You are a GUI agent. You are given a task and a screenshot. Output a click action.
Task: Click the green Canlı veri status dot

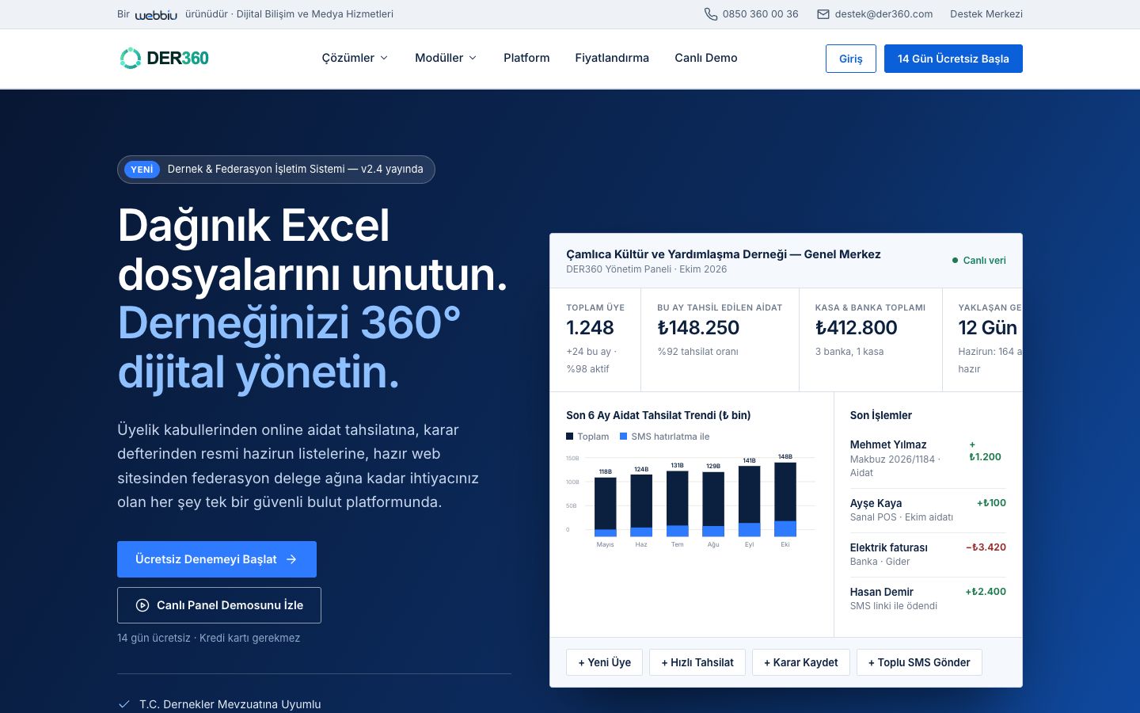(x=955, y=261)
